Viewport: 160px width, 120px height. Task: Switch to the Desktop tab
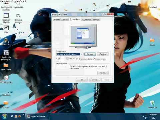(x=65, y=20)
